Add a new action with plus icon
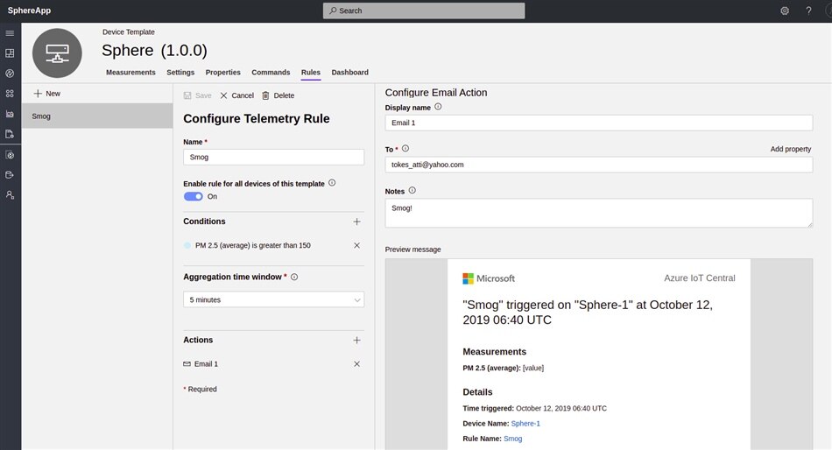 point(356,341)
